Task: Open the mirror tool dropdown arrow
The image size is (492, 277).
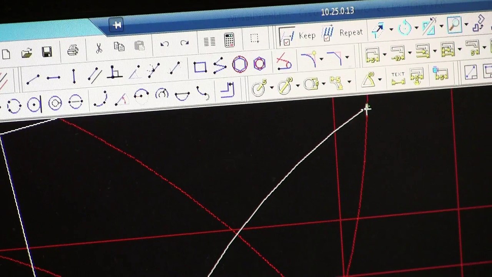Action: coord(441,26)
